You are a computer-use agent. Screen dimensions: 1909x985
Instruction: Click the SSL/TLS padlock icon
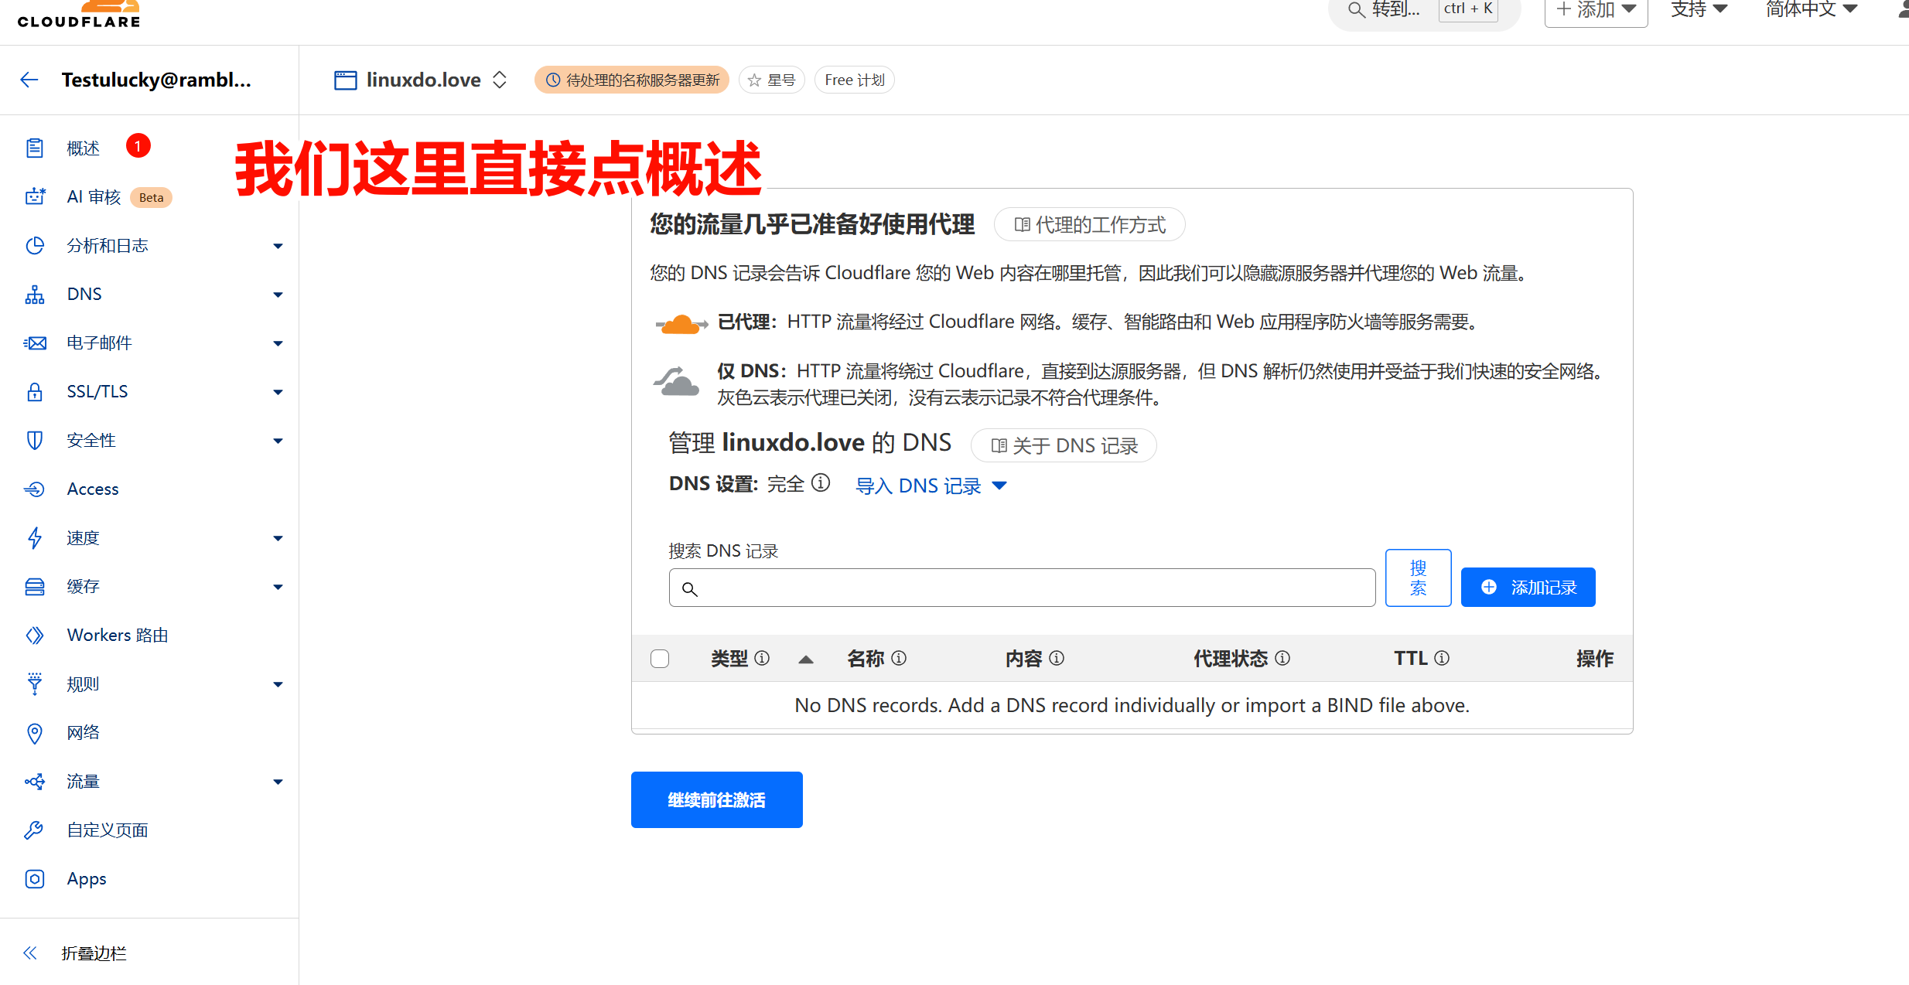35,391
